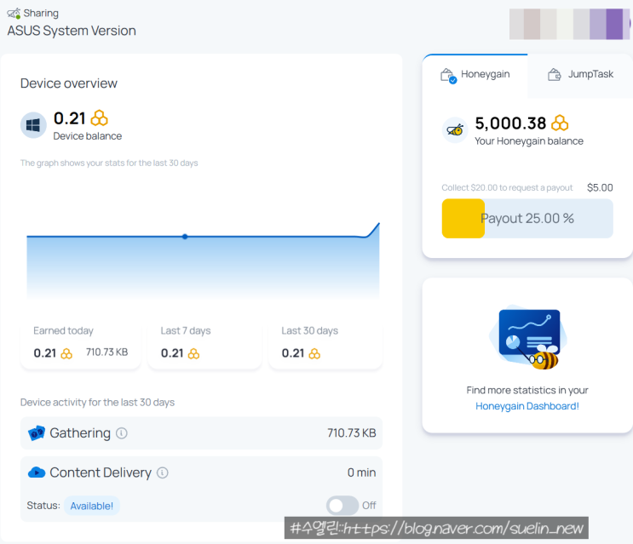The image size is (633, 544).
Task: Click the dashboard bee illustration
Action: click(x=528, y=337)
